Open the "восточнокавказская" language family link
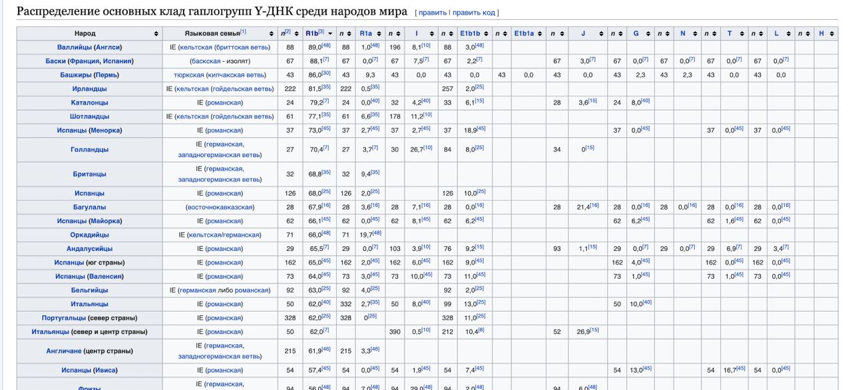The image size is (852, 390). pyautogui.click(x=220, y=208)
